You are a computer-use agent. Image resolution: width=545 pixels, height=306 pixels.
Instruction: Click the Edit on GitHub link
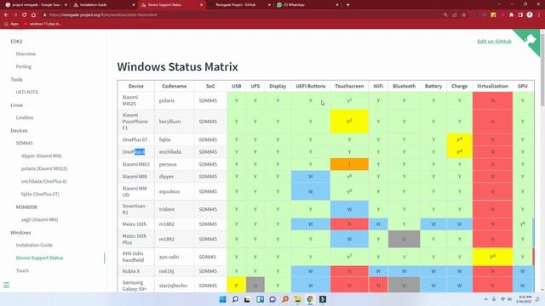click(x=494, y=42)
